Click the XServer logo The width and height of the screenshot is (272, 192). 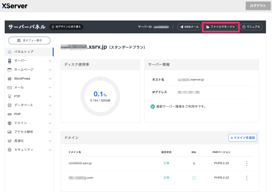coord(15,6)
